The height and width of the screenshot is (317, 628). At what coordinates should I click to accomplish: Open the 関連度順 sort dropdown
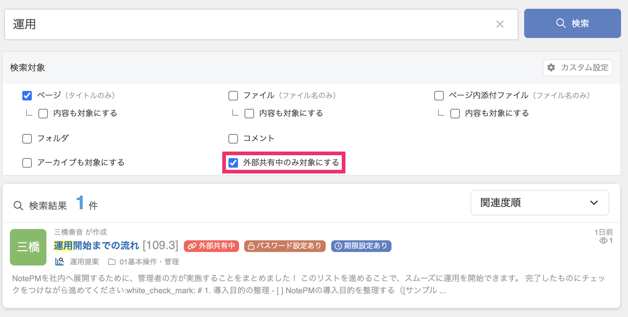click(540, 203)
